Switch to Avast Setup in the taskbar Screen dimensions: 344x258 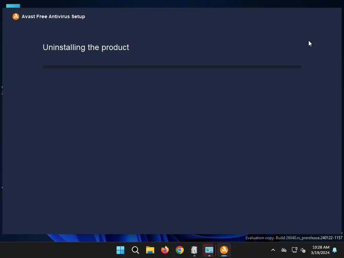224,250
